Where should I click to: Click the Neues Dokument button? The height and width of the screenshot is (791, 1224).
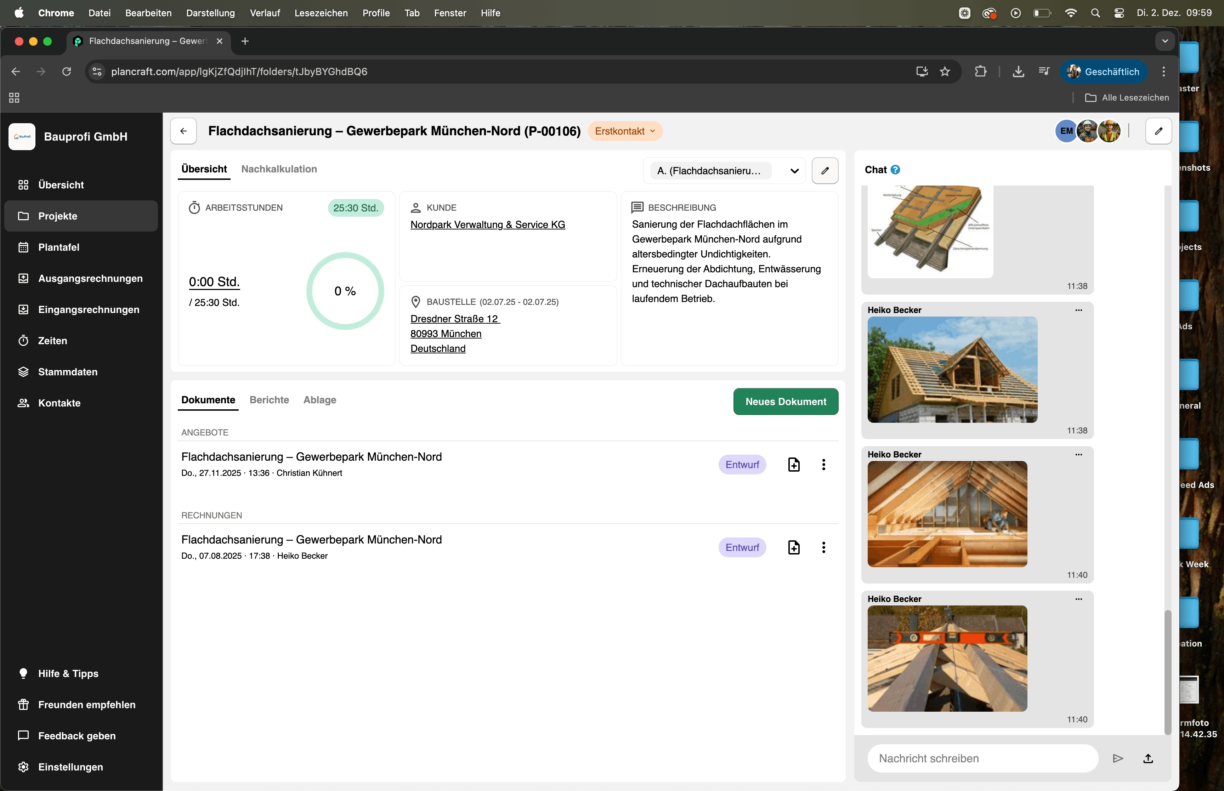[x=785, y=402]
